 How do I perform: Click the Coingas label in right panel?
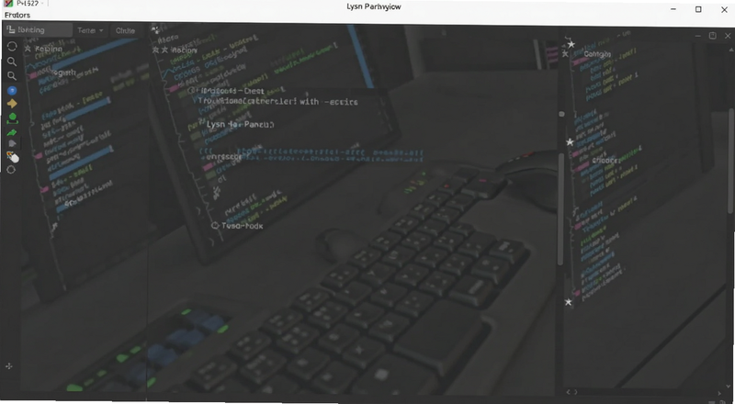pos(597,54)
